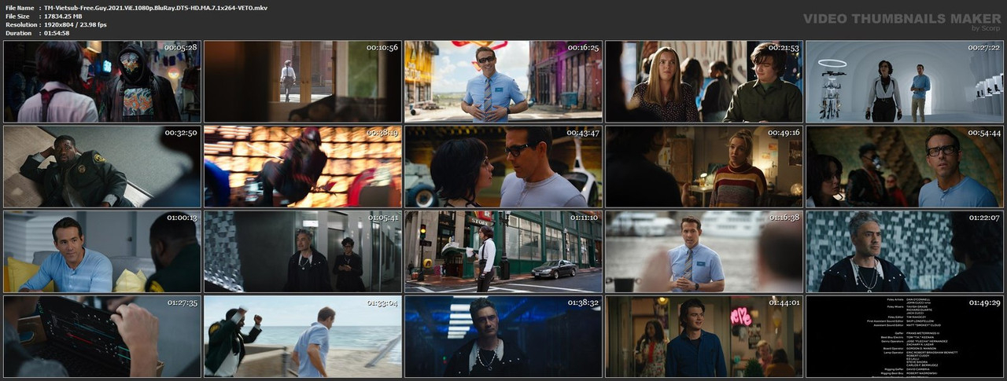Select the 00:38:19 action frame
Screen dimensions: 1007x381
(x=303, y=167)
